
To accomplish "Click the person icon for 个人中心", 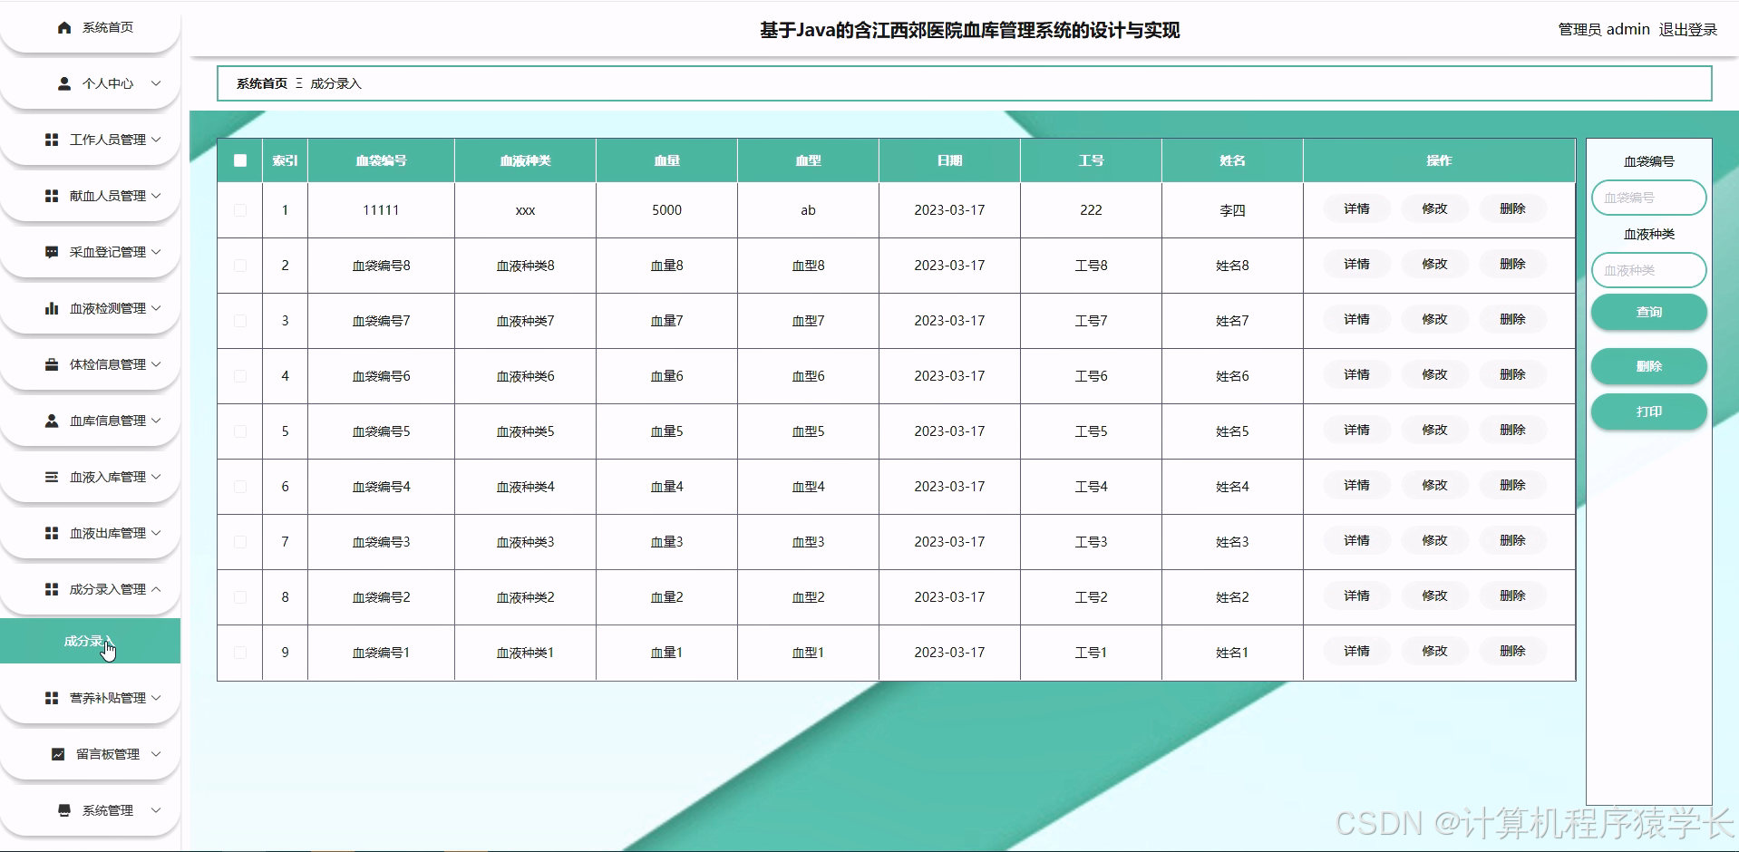I will (x=63, y=83).
